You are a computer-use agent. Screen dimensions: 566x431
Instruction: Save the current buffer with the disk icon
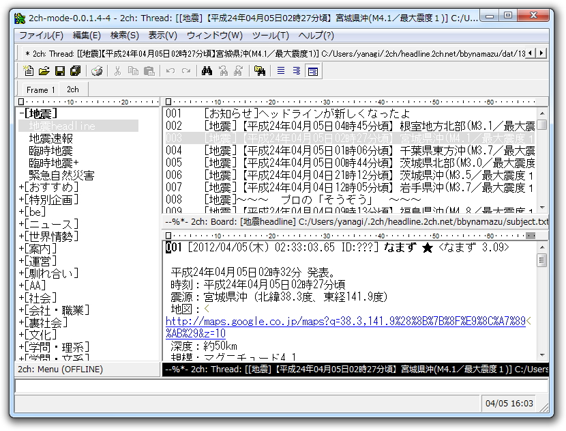point(59,70)
